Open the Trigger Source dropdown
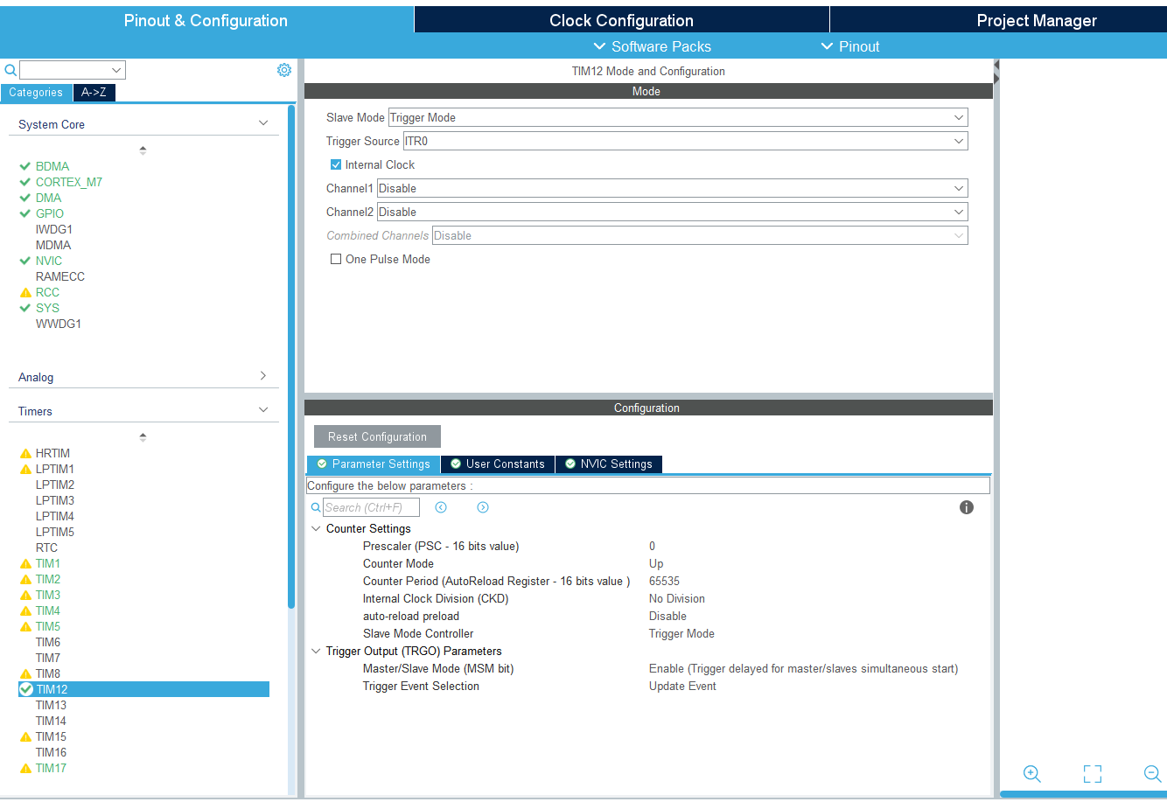This screenshot has height=802, width=1167. click(x=684, y=141)
